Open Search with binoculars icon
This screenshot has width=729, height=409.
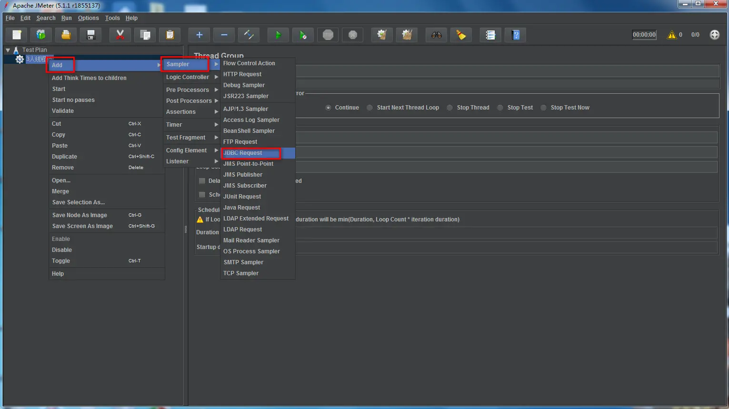coord(436,35)
